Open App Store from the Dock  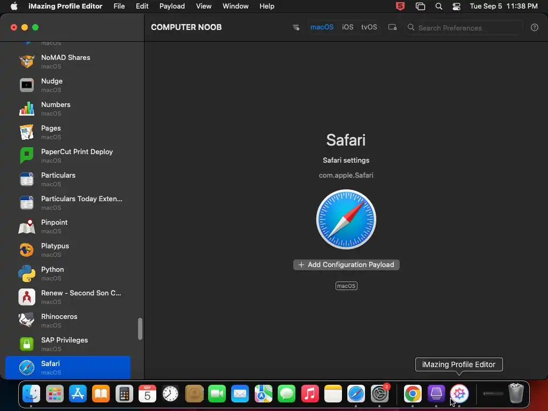pyautogui.click(x=78, y=394)
